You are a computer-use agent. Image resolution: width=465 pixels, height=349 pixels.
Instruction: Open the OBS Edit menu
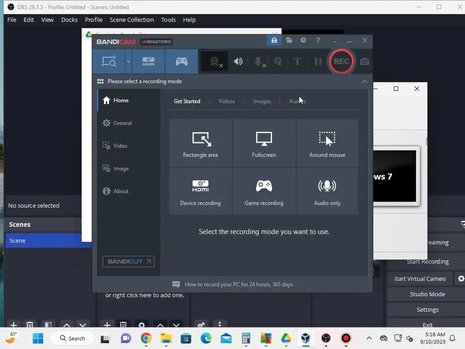pyautogui.click(x=29, y=20)
